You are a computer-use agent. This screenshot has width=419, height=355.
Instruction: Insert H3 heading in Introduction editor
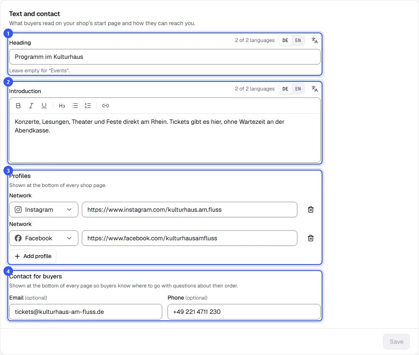(x=62, y=106)
